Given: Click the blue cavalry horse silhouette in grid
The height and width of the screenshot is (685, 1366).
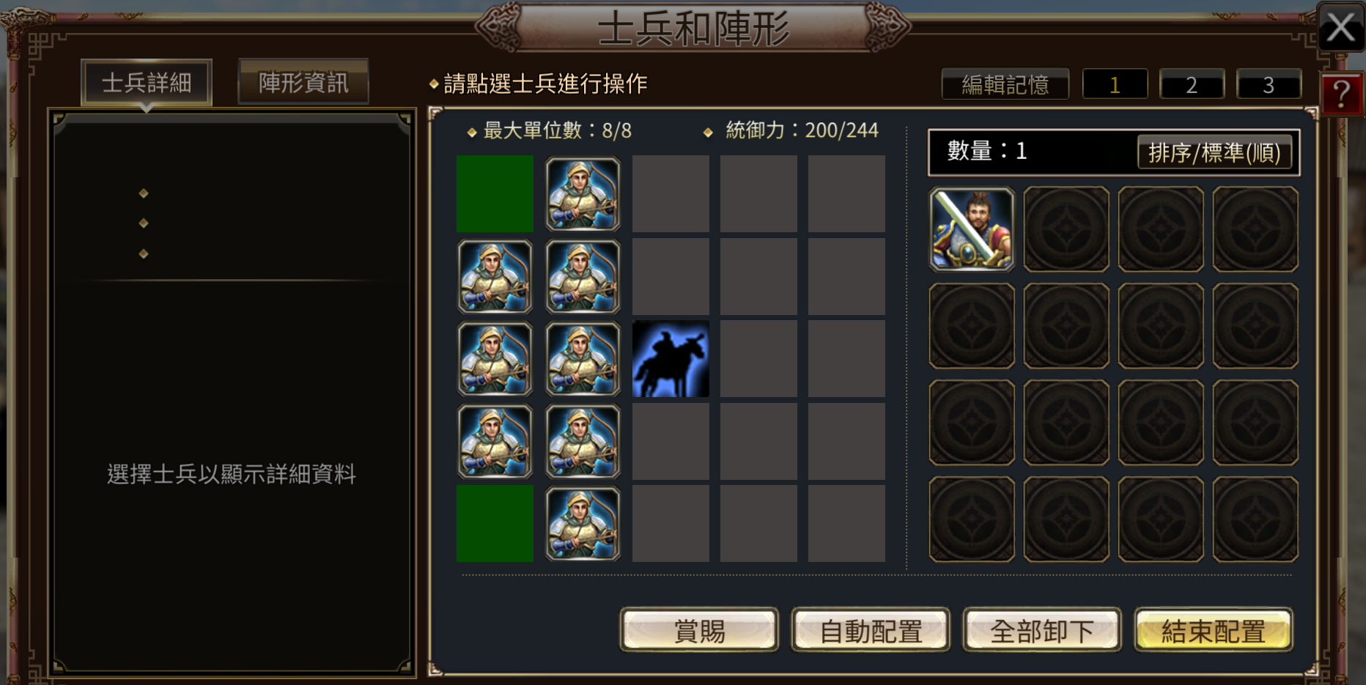Looking at the screenshot, I should [671, 359].
